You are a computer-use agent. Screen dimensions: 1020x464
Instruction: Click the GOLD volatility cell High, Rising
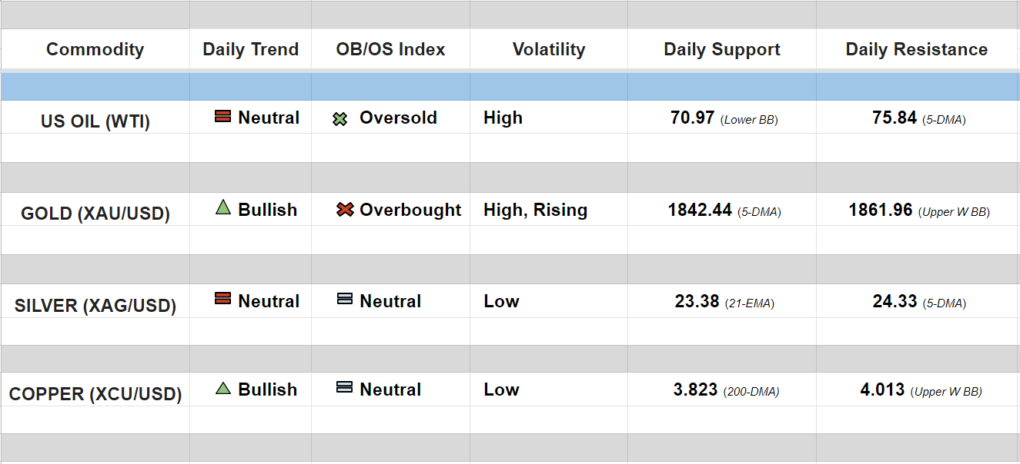535,210
